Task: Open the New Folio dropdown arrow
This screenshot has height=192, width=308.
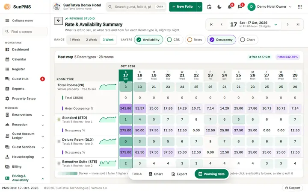Action: point(199,7)
